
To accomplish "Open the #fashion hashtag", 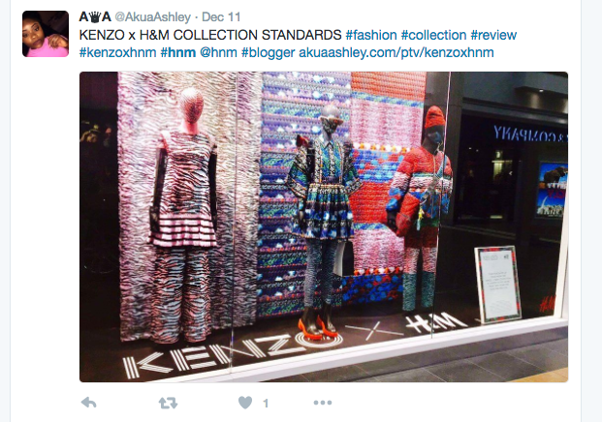I will point(371,35).
